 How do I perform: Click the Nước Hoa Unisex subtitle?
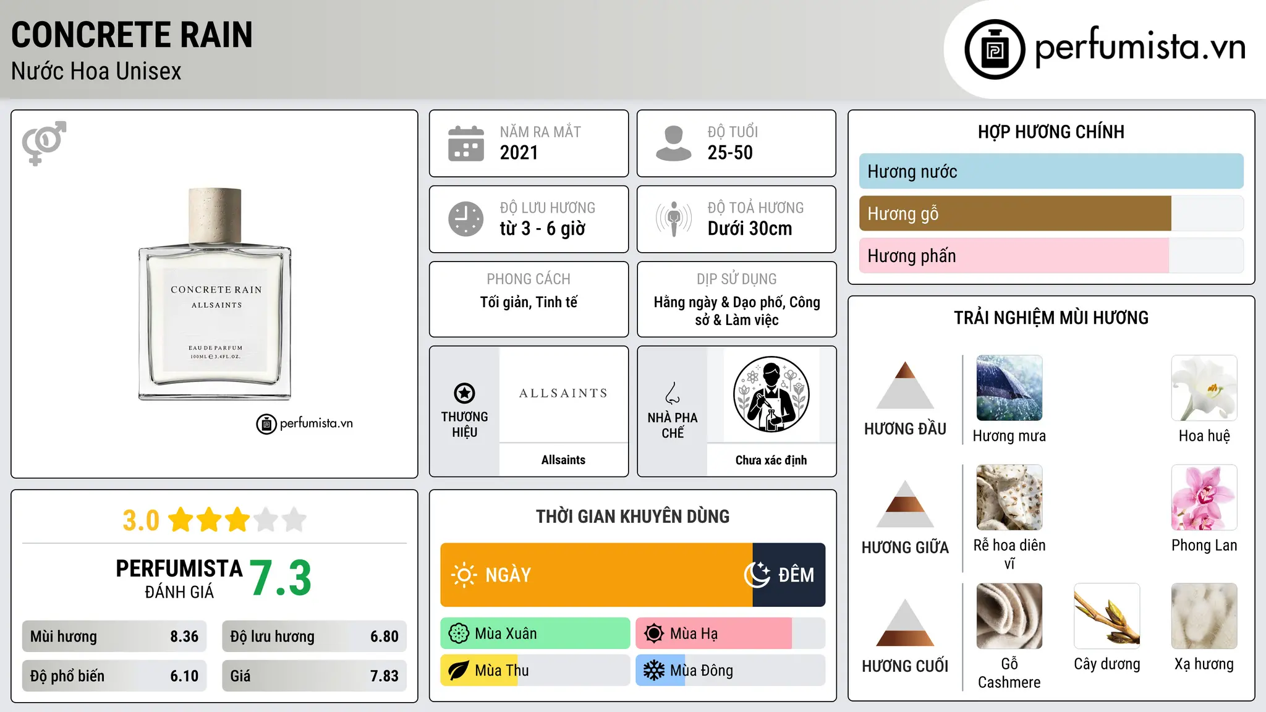point(96,72)
